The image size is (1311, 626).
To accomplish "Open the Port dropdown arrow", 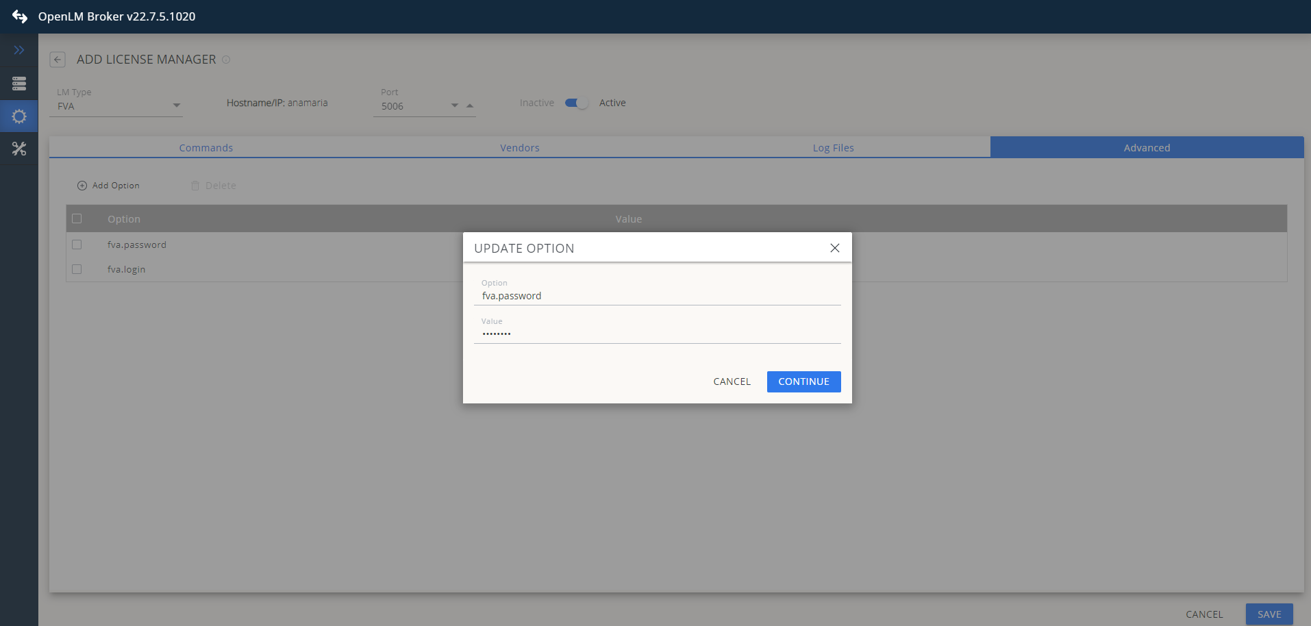I will click(x=454, y=105).
